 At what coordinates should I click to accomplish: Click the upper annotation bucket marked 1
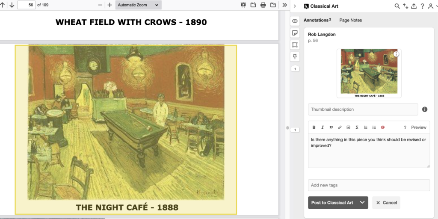pos(295,69)
